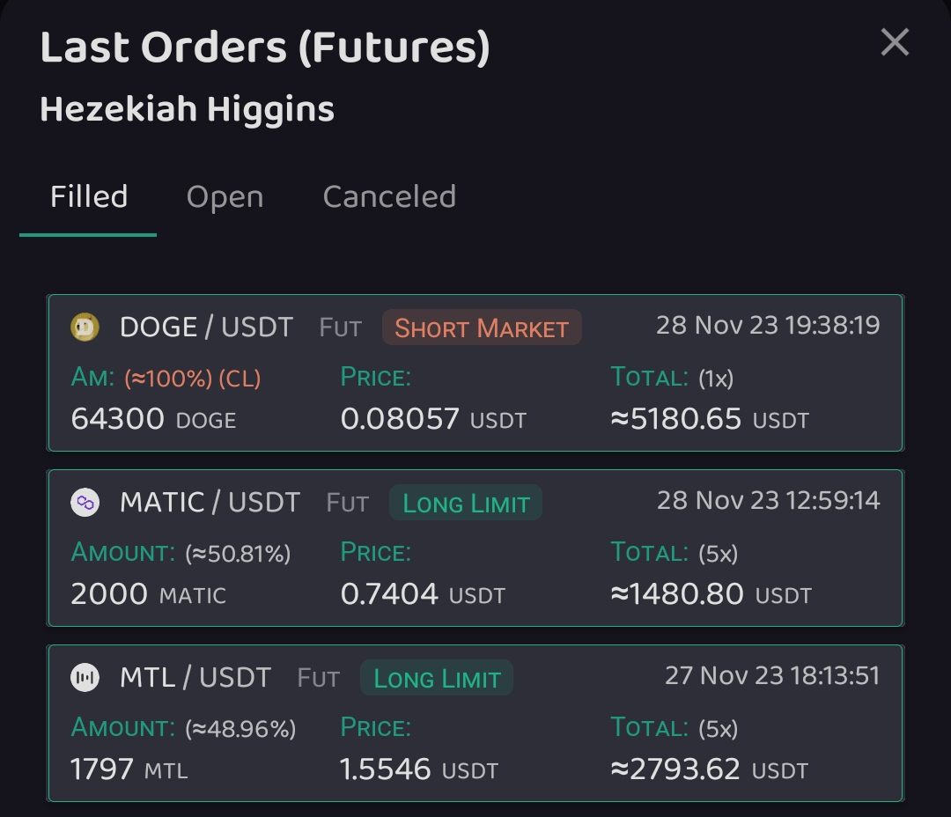Screen dimensions: 951x817
Task: Click the Short Market badge on DOGE order
Action: (482, 328)
